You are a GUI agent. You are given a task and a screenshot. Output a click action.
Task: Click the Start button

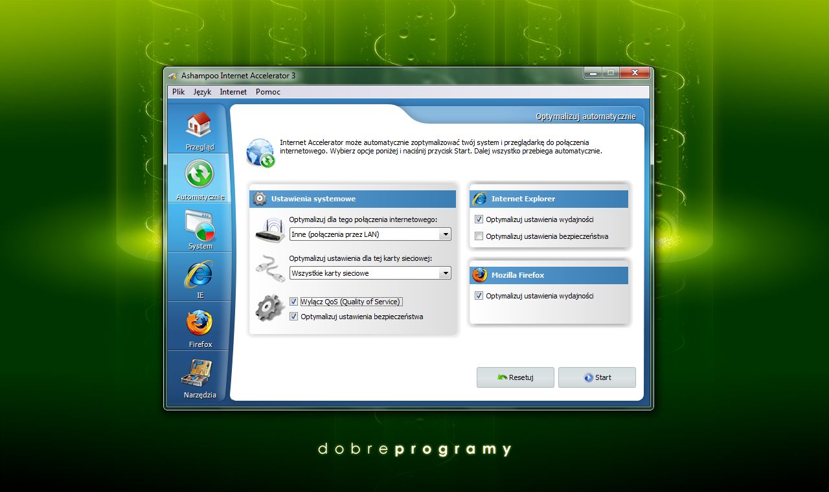597,377
